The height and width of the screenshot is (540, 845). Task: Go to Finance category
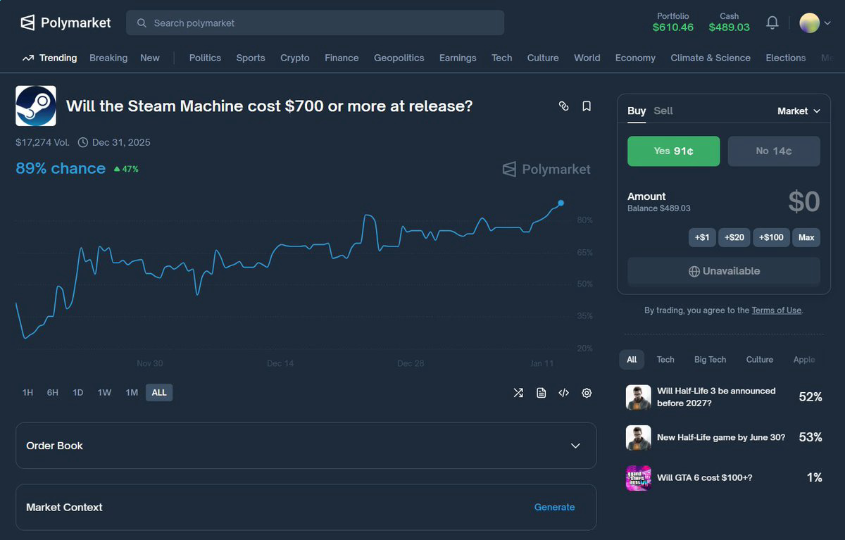[x=342, y=58]
